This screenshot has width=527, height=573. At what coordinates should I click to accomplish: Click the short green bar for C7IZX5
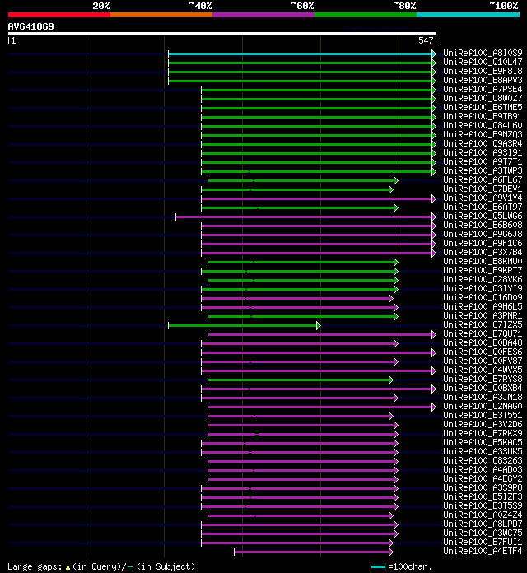click(242, 325)
